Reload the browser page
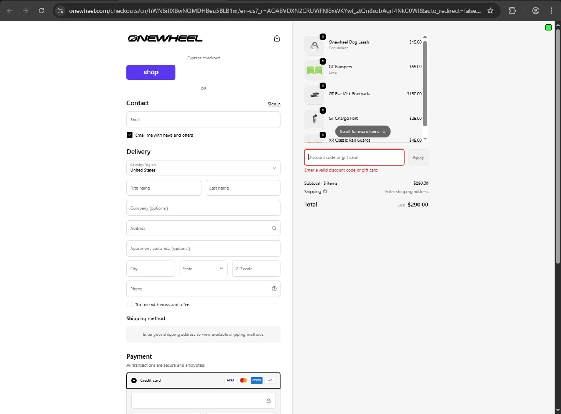 coord(42,11)
